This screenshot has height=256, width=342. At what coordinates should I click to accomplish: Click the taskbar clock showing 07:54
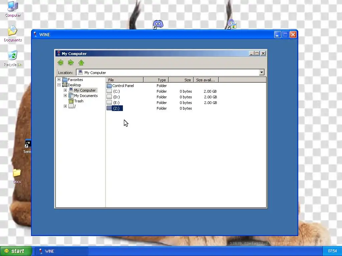[x=332, y=251]
